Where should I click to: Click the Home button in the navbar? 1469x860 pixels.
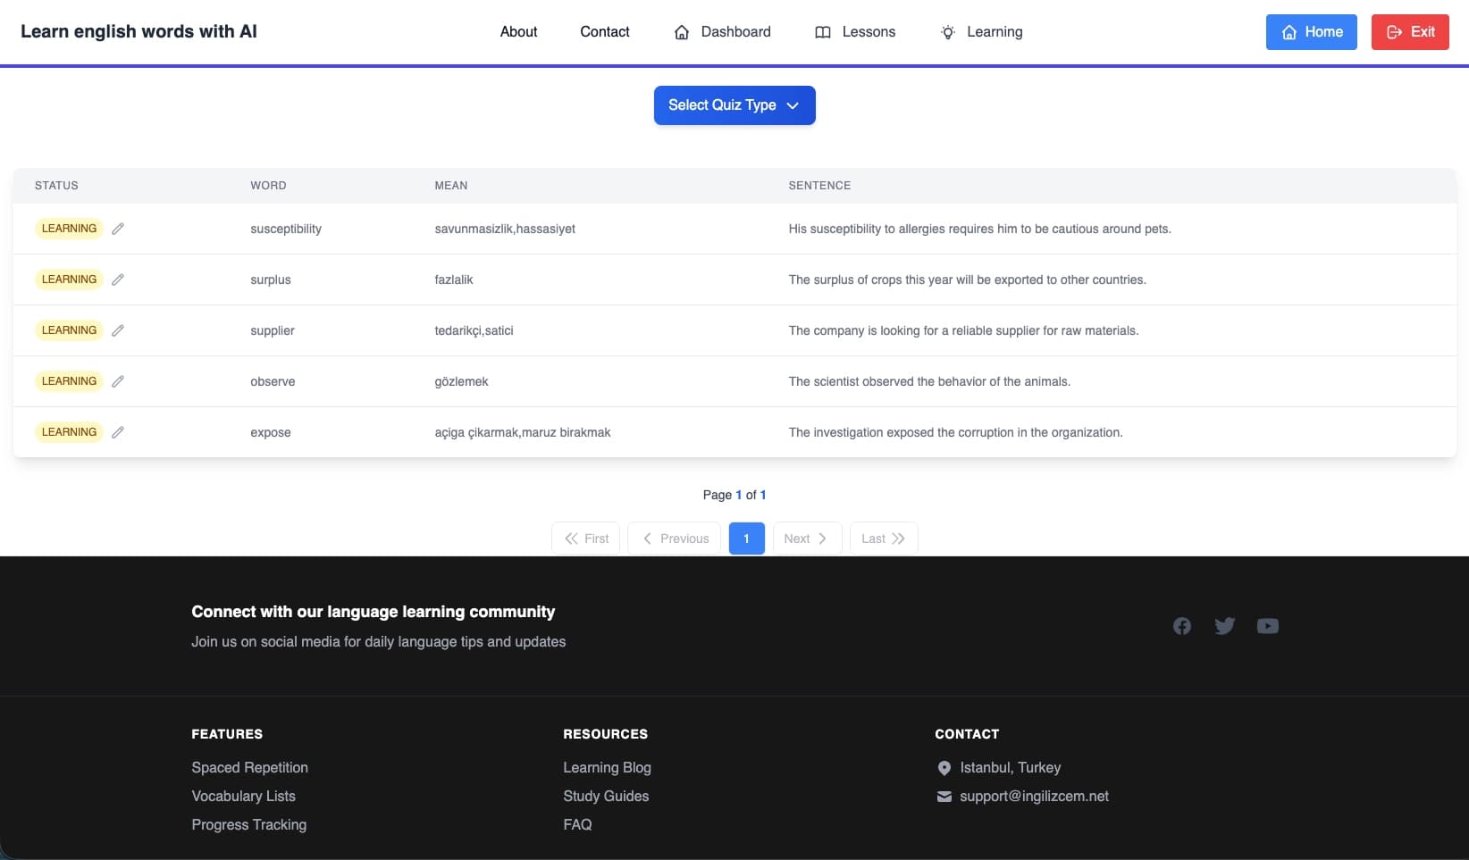(1311, 32)
